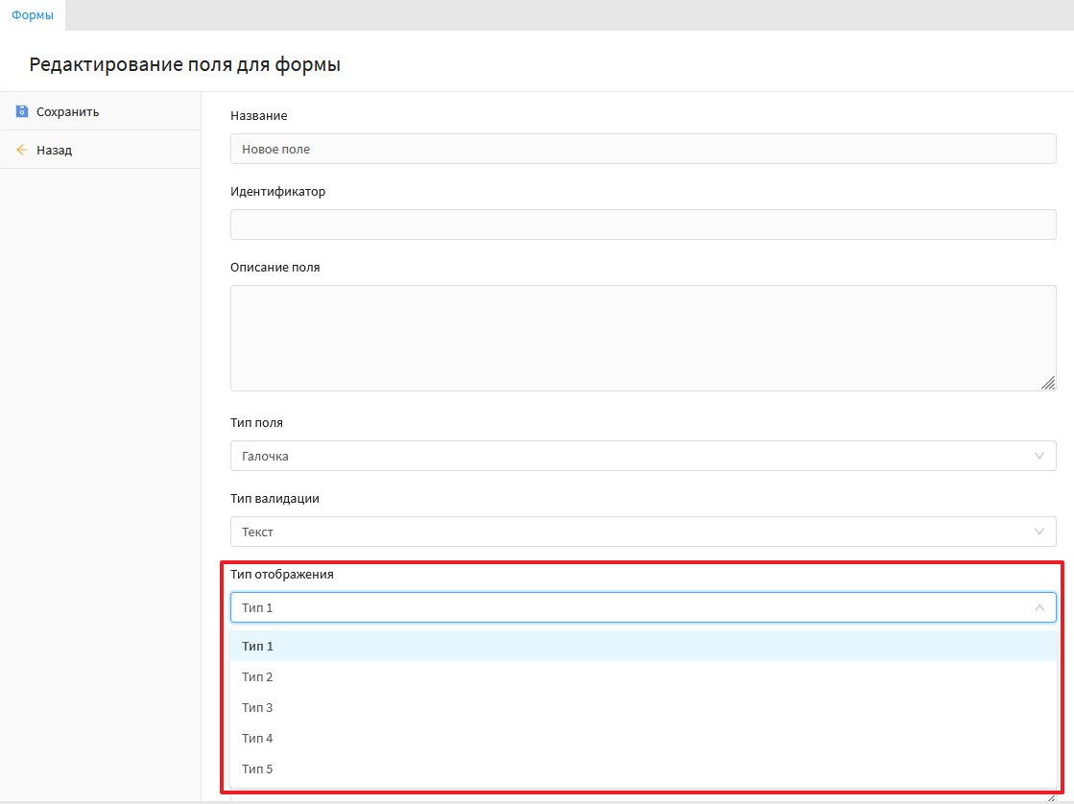The width and height of the screenshot is (1074, 804).
Task: Click the Тип поля dropdown chevron
Action: (1039, 456)
